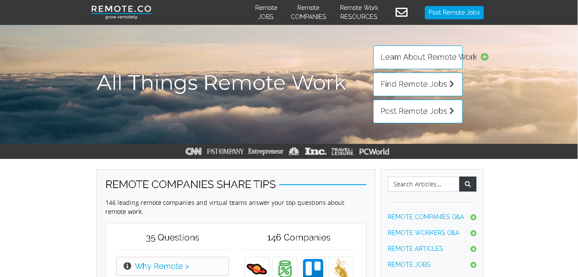Open the REMOTE COMPANIES Q&A link
Screen dimensions: 578x277
[x=426, y=217]
